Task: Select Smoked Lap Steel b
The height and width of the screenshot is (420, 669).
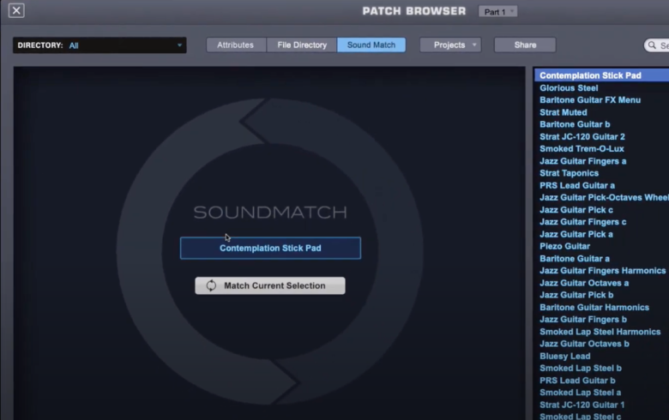Action: tap(581, 368)
